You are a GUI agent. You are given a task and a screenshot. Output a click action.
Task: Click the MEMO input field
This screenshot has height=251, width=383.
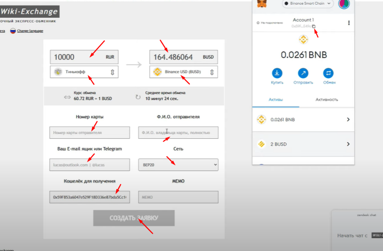pyautogui.click(x=178, y=197)
